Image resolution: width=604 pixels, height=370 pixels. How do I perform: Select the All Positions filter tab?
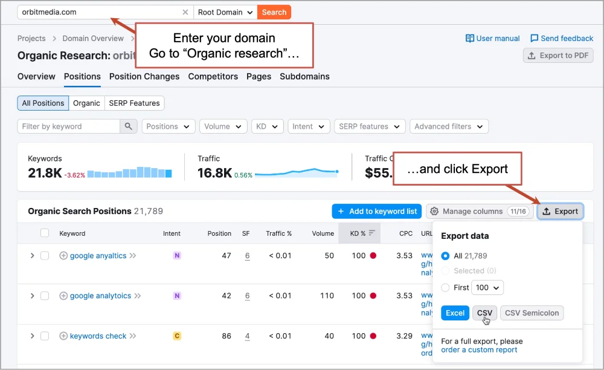(x=43, y=103)
